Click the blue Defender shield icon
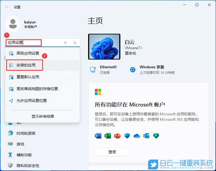This screenshot has height=171, width=216. point(127,136)
